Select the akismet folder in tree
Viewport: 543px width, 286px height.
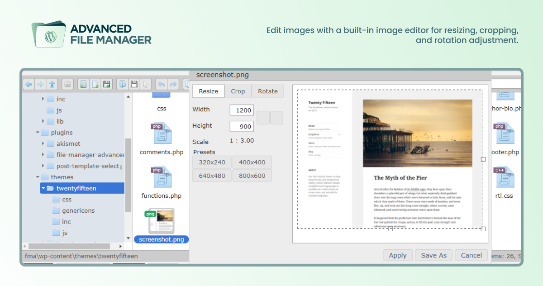pos(68,143)
